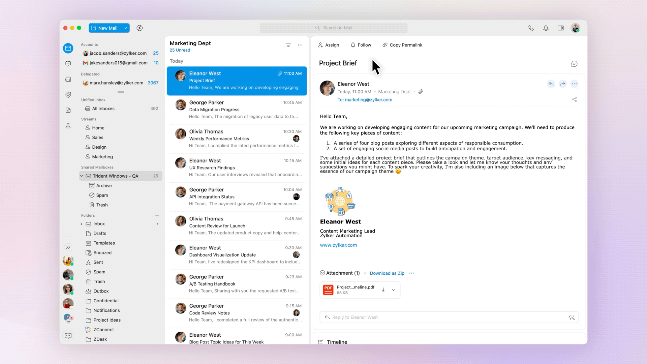The image size is (647, 364).
Task: Open the contacts icon in left sidebar
Action: point(68,126)
